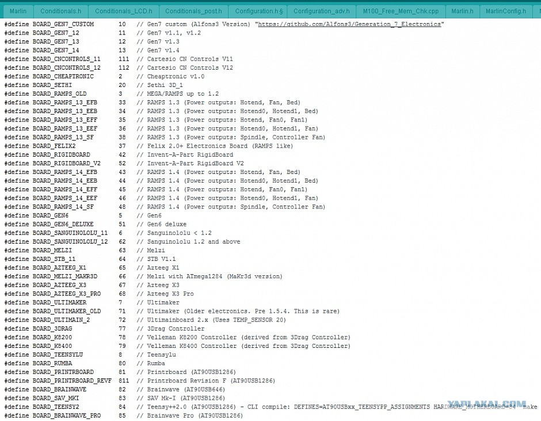Click the BOARD_MELZI define line
This screenshot has width=541, height=421.
pos(85,251)
